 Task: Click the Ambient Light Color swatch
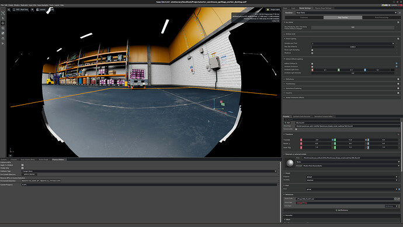(392, 70)
